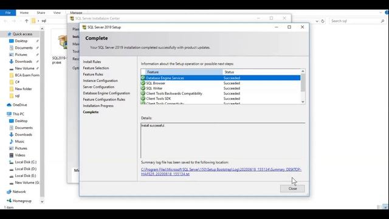Viewport: 389px width, 219px height.
Task: Click the Status column header
Action: [261, 72]
